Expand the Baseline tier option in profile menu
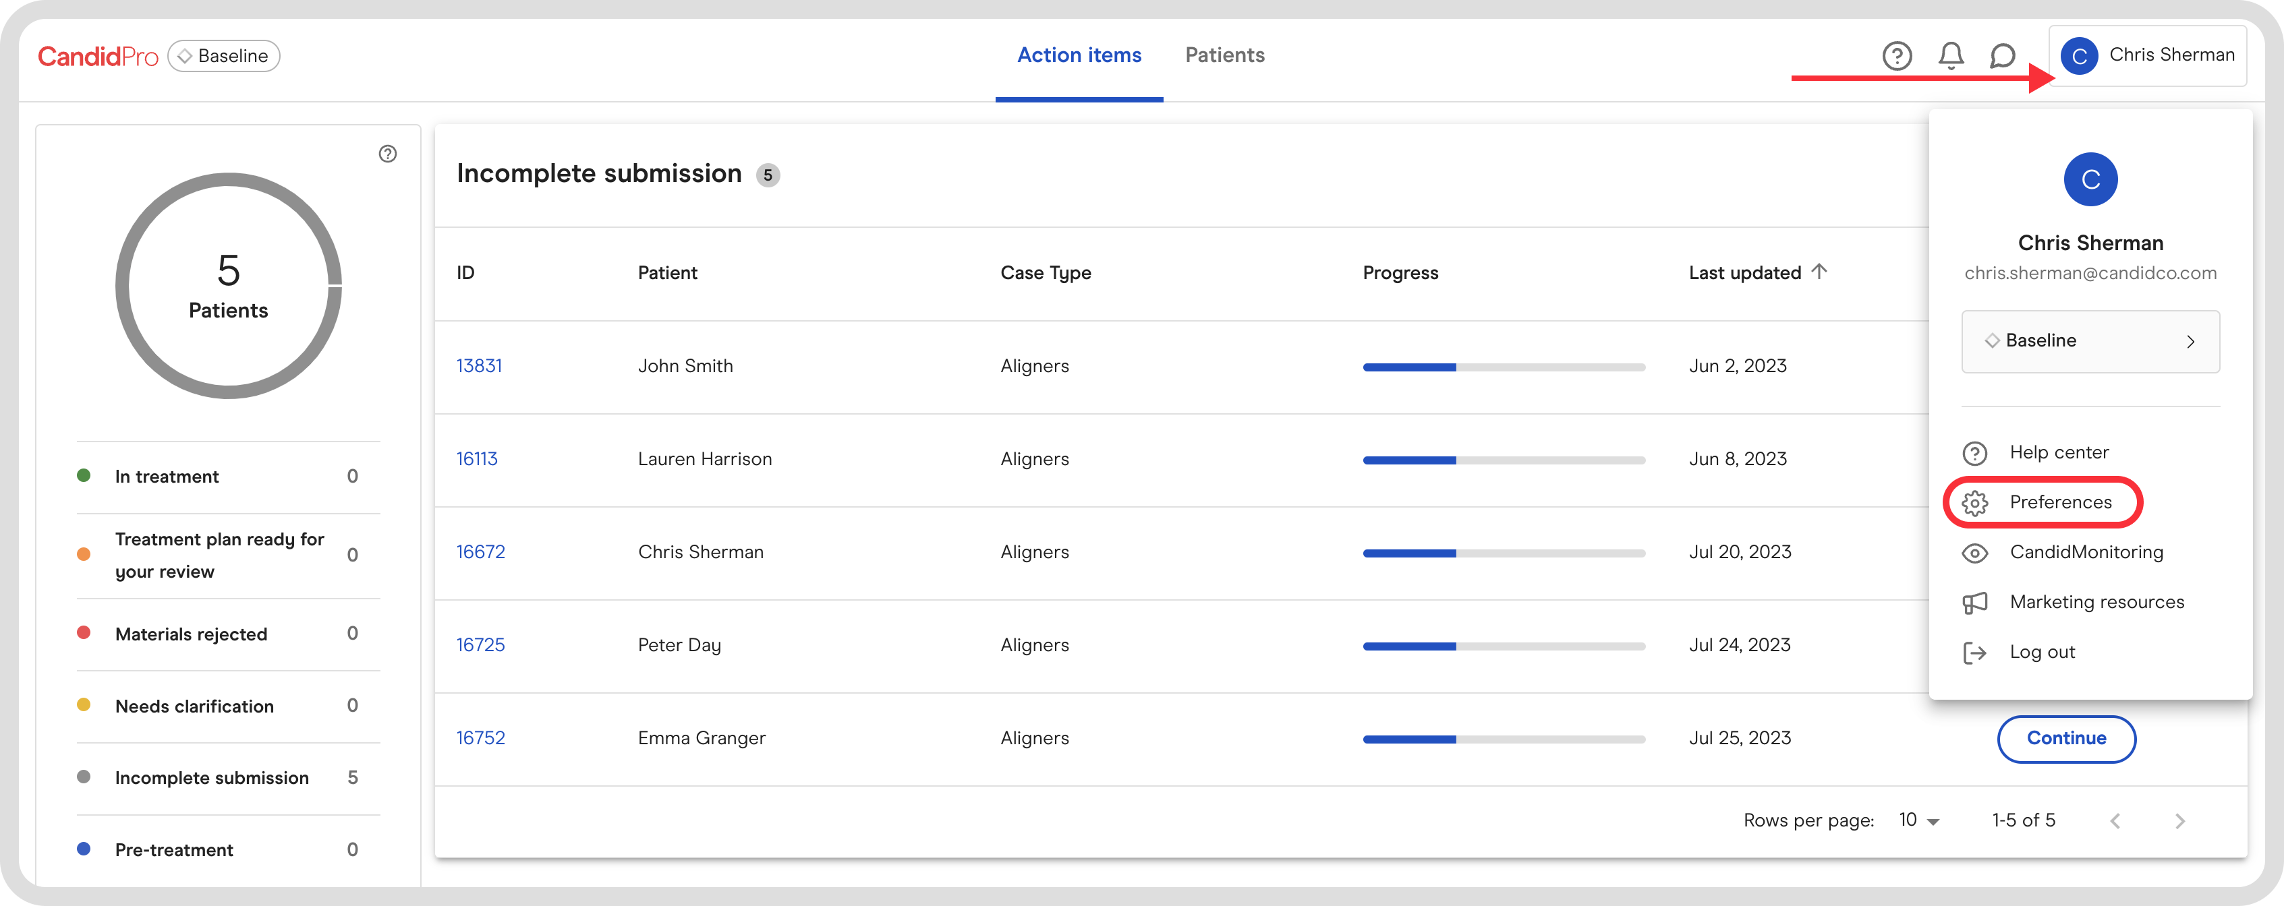Image resolution: width=2284 pixels, height=906 pixels. [2090, 341]
